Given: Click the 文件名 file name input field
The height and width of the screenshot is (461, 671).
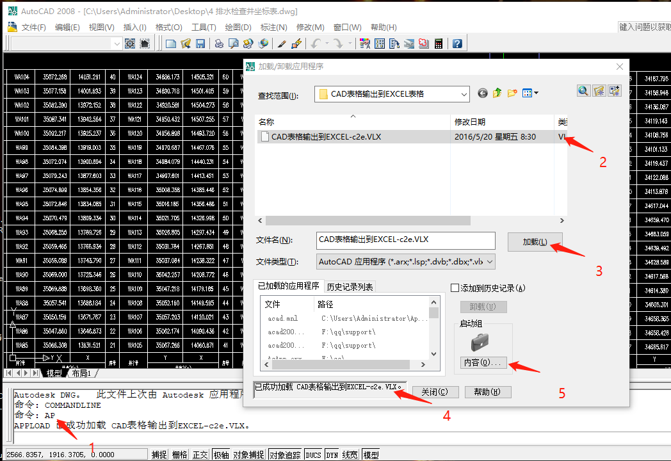Looking at the screenshot, I should click(x=406, y=241).
